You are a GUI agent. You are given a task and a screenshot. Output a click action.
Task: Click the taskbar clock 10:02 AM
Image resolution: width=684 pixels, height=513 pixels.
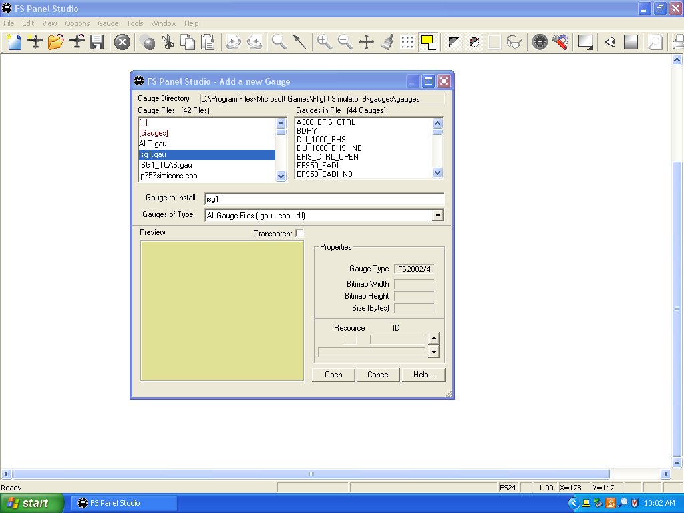[x=659, y=503]
